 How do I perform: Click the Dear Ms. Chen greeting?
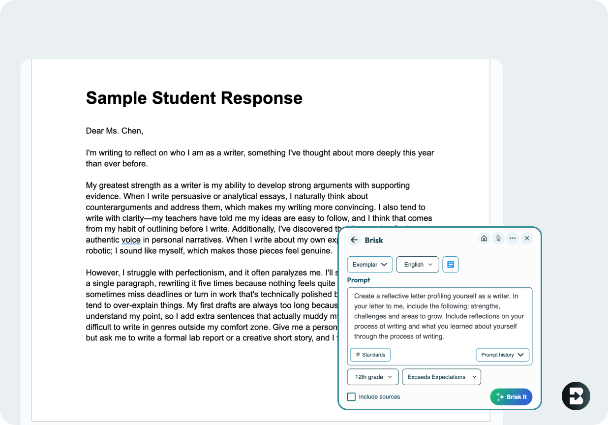(115, 131)
